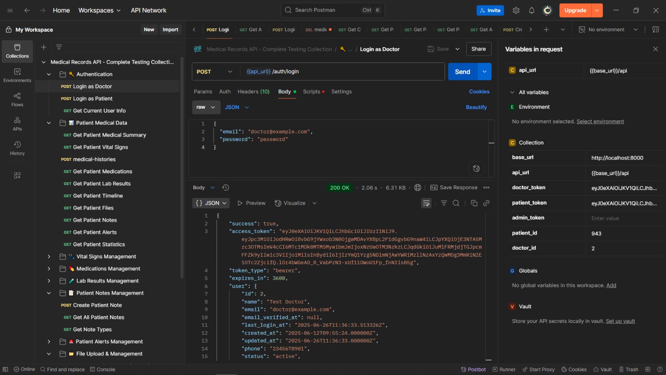Click the Import button
This screenshot has width=666, height=375.
tap(170, 30)
